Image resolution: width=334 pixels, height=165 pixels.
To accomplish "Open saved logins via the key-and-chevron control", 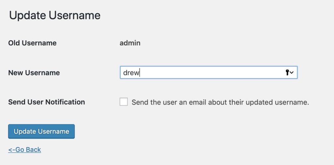I will click(x=290, y=72).
